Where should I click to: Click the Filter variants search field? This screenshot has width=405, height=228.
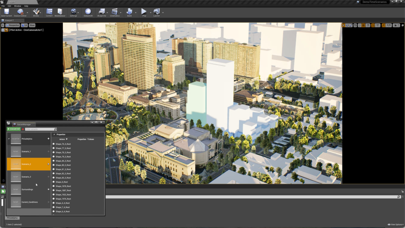pyautogui.click(x=39, y=129)
